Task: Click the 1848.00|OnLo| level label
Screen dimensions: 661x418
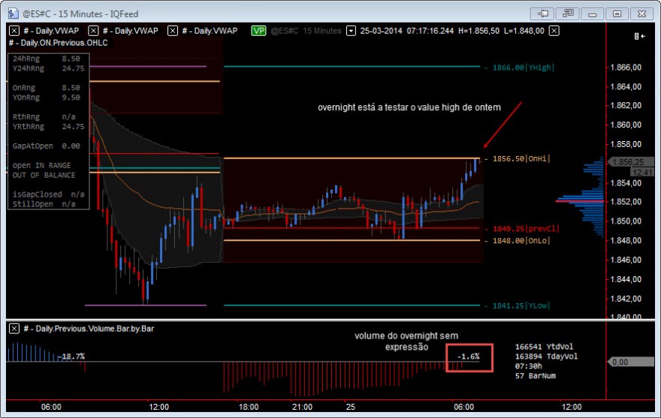Action: point(521,241)
